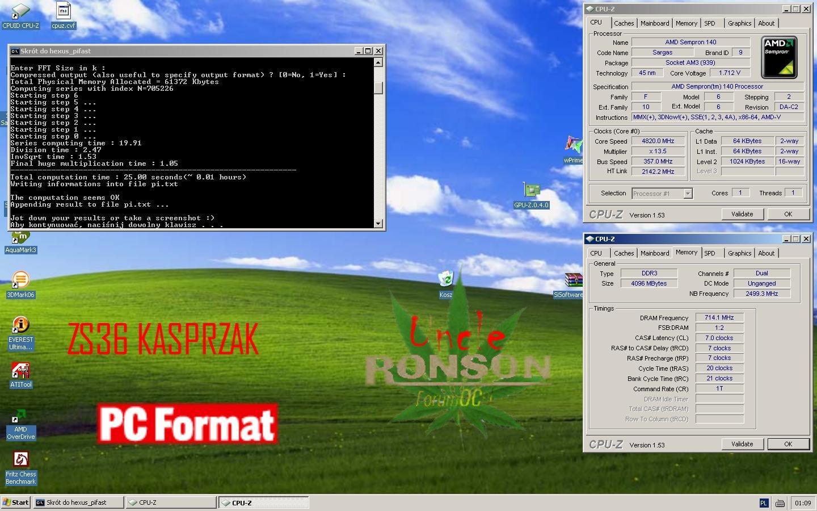817x511 pixels.
Task: Open Graphics tab in upper CPU-Z window
Action: [739, 23]
